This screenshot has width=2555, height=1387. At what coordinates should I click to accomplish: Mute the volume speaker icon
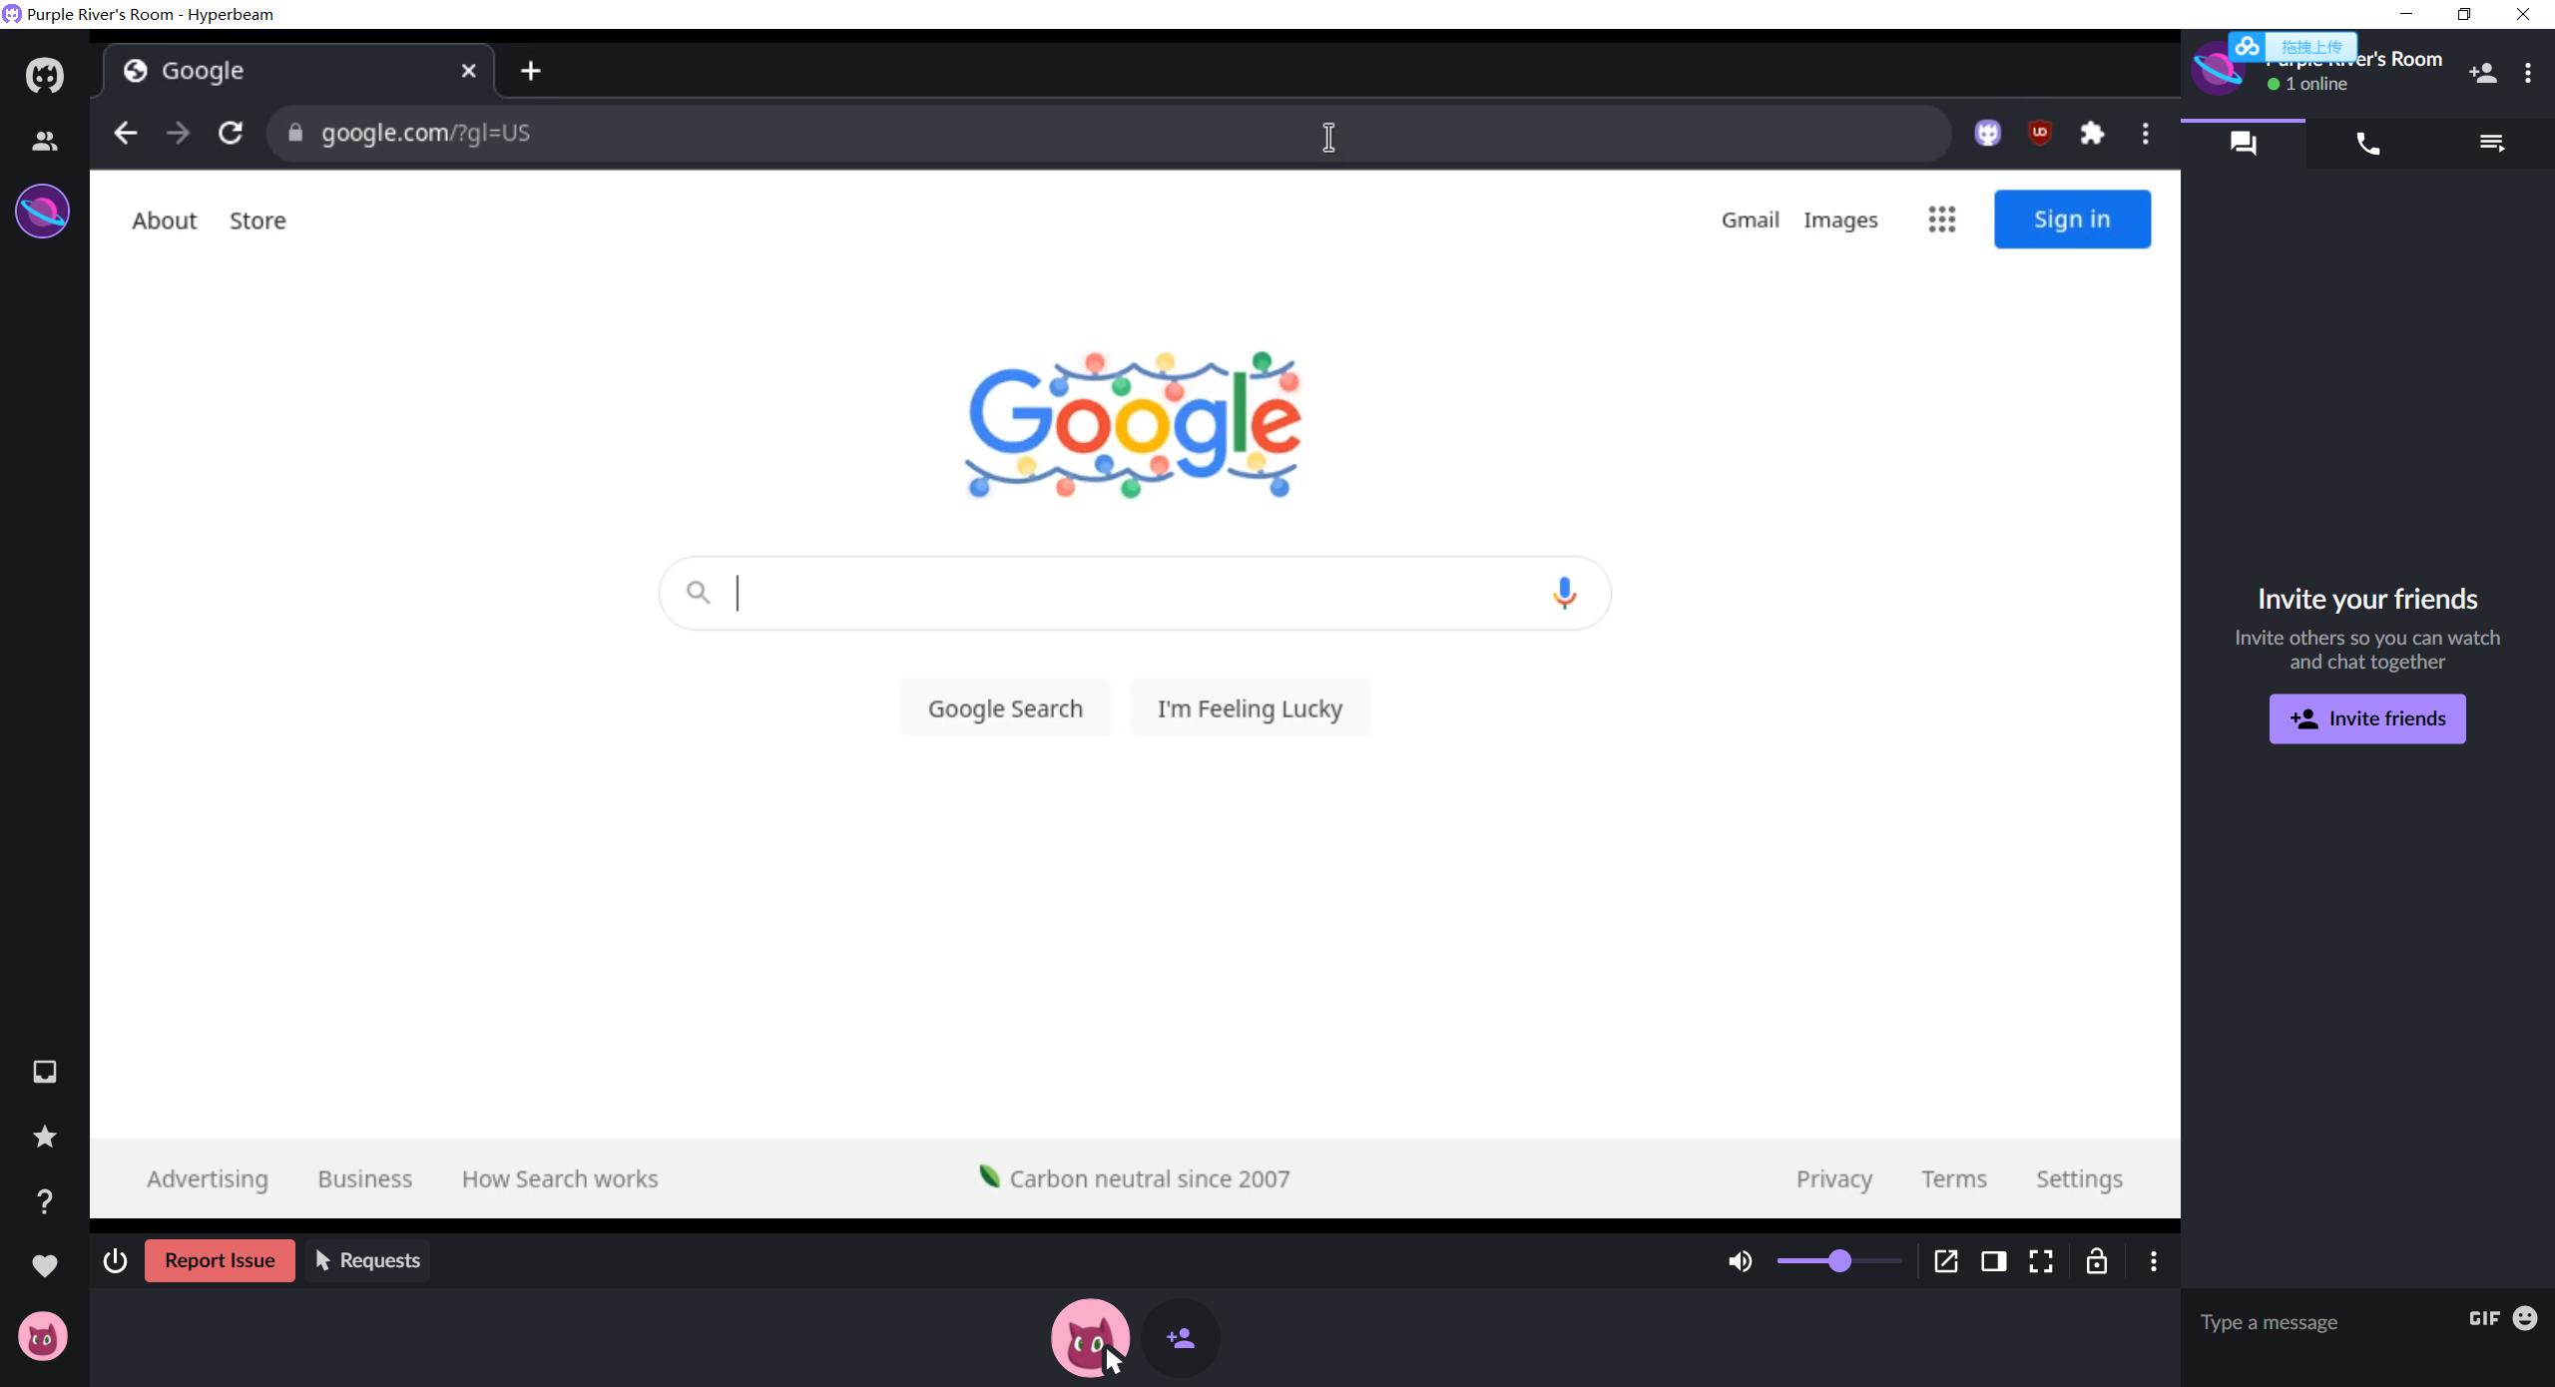pos(1740,1261)
